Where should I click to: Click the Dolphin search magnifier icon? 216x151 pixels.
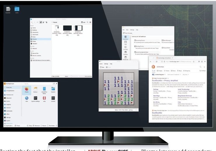[x=88, y=22]
